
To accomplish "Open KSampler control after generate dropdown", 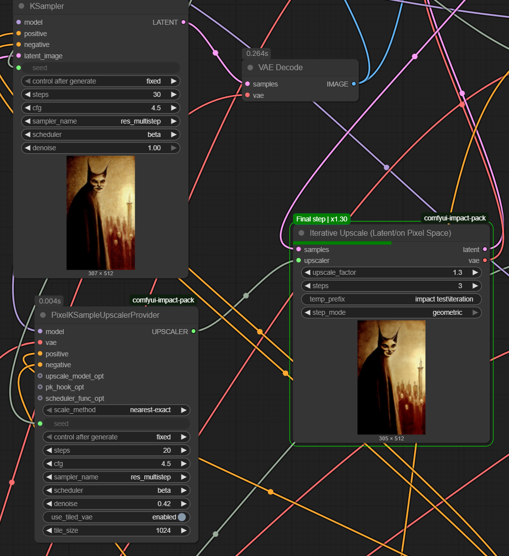I will [101, 81].
